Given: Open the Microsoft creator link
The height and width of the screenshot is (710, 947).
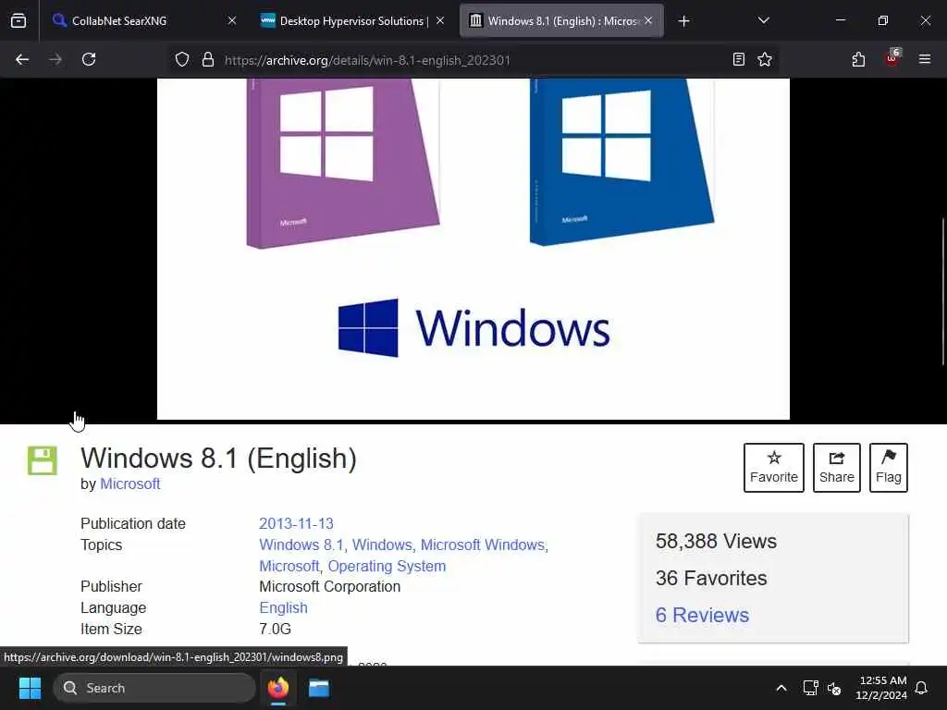Looking at the screenshot, I should 129,484.
